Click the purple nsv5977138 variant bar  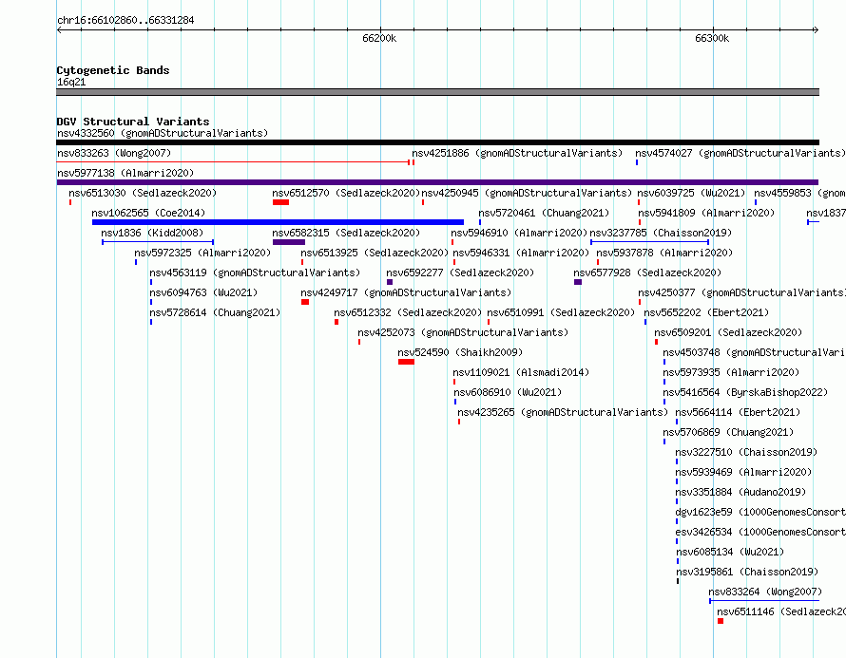tap(437, 182)
